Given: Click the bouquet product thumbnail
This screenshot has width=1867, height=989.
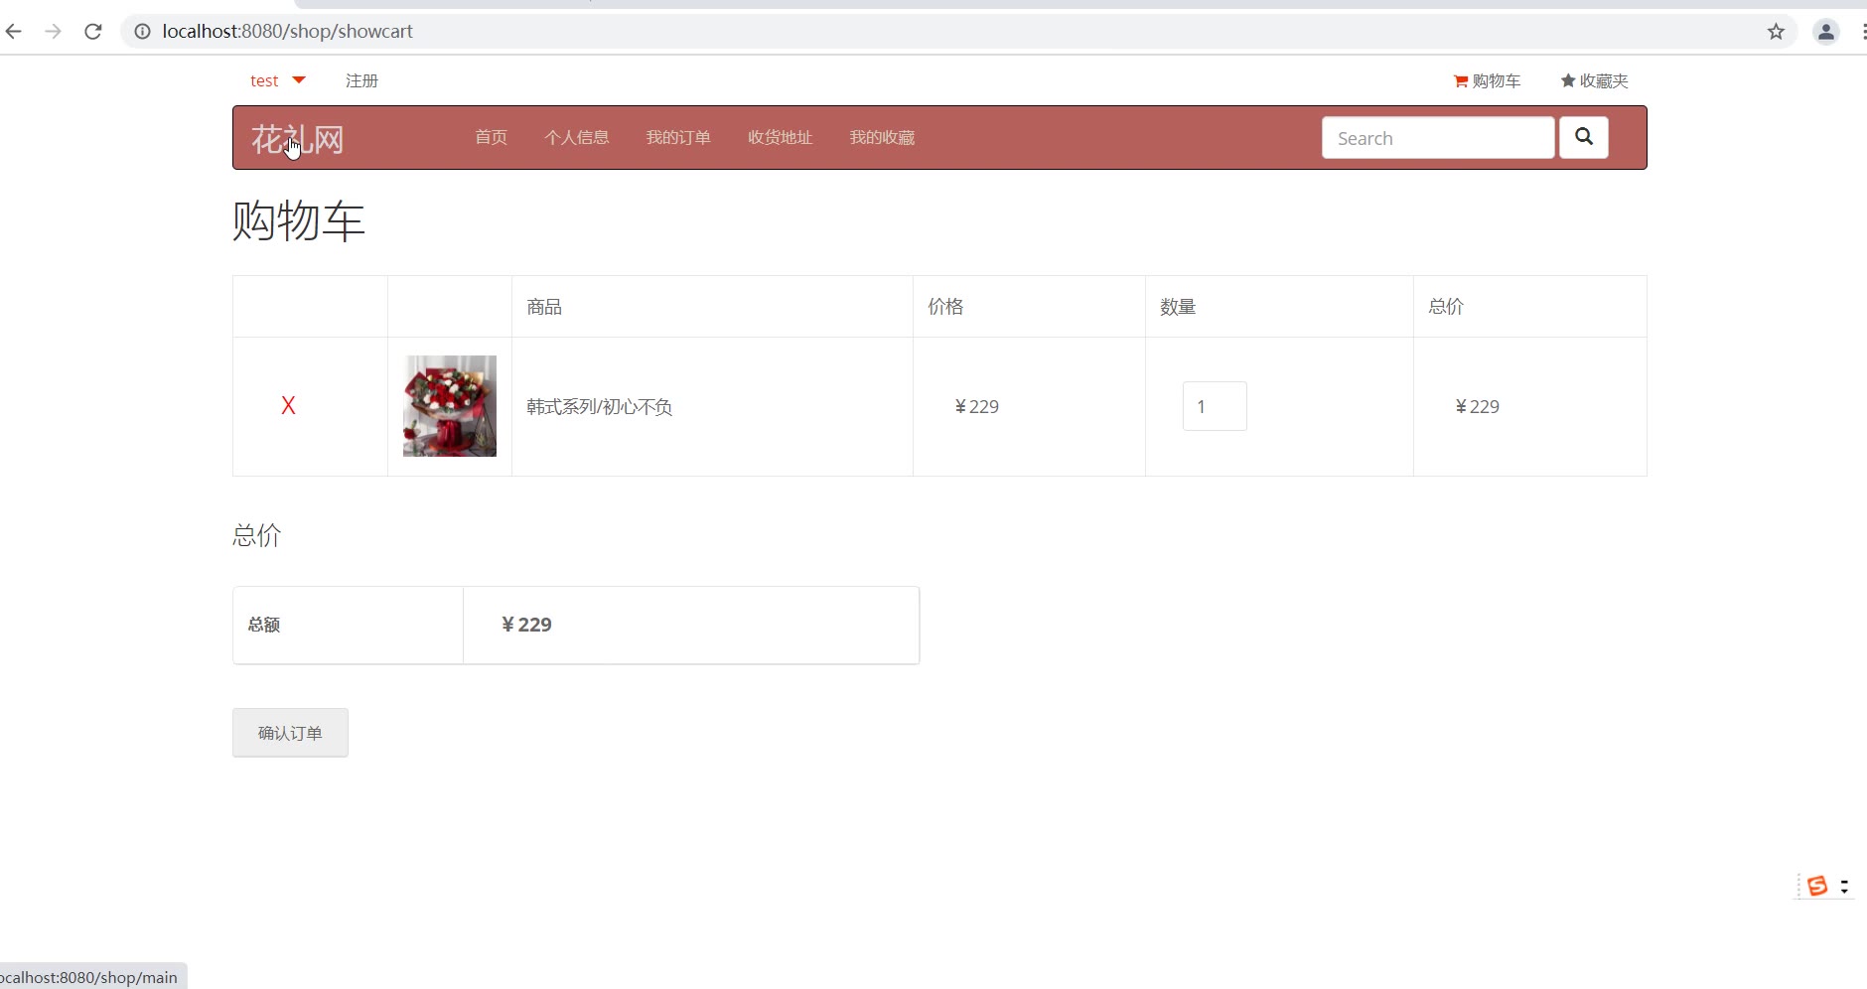Looking at the screenshot, I should pos(449,406).
